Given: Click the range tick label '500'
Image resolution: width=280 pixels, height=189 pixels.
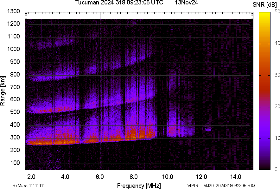Looking at the screenshot, I should pos(15,112).
